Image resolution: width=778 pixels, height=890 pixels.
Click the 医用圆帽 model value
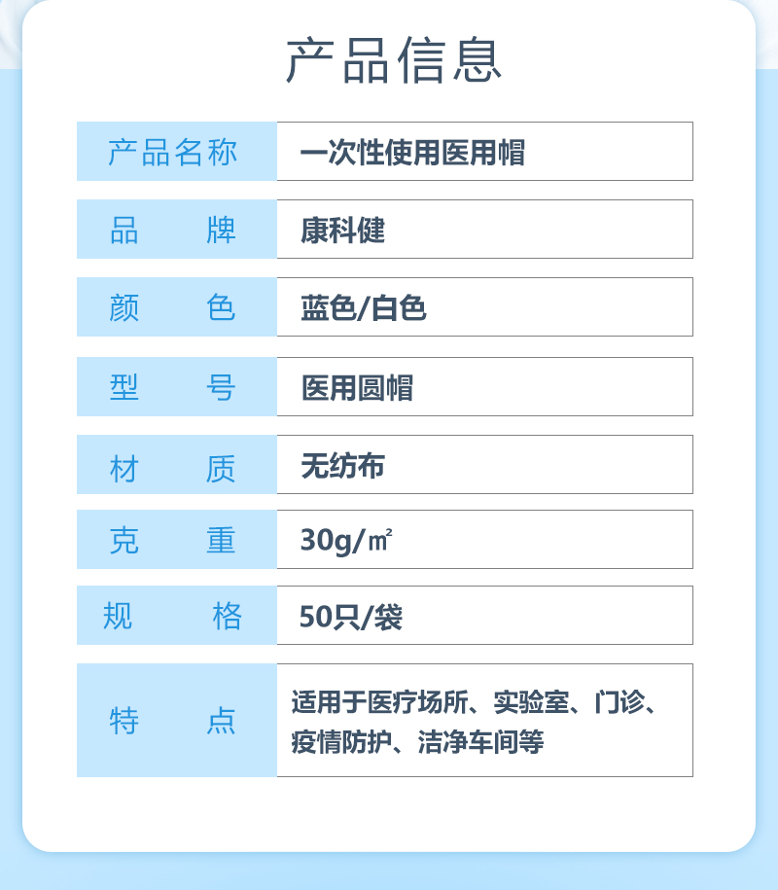[357, 388]
